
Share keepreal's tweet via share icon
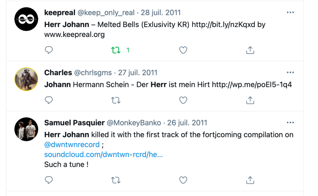tap(250, 50)
